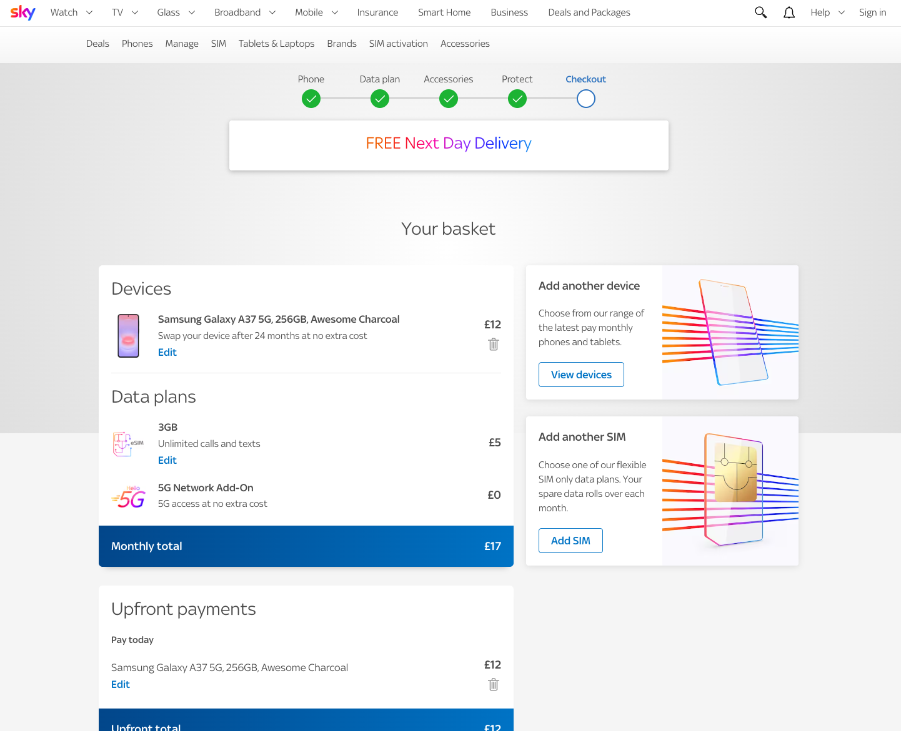The image size is (901, 731).
Task: Click the 'Add another device' heading
Action: tap(589, 286)
